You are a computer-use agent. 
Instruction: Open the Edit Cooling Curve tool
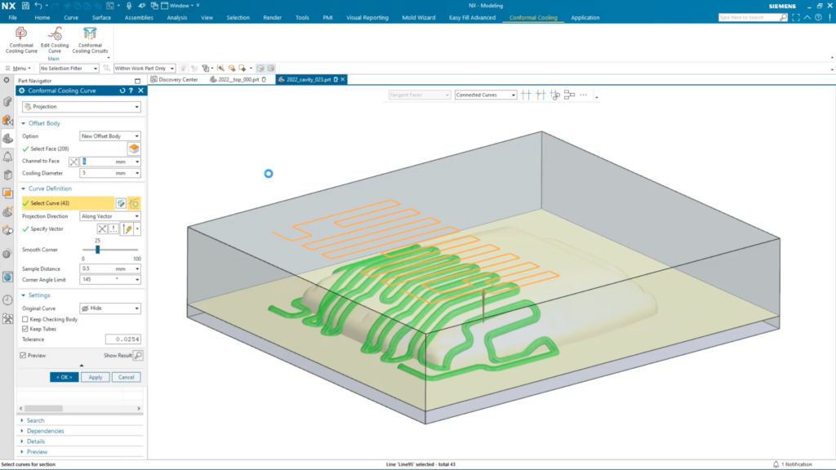click(55, 41)
